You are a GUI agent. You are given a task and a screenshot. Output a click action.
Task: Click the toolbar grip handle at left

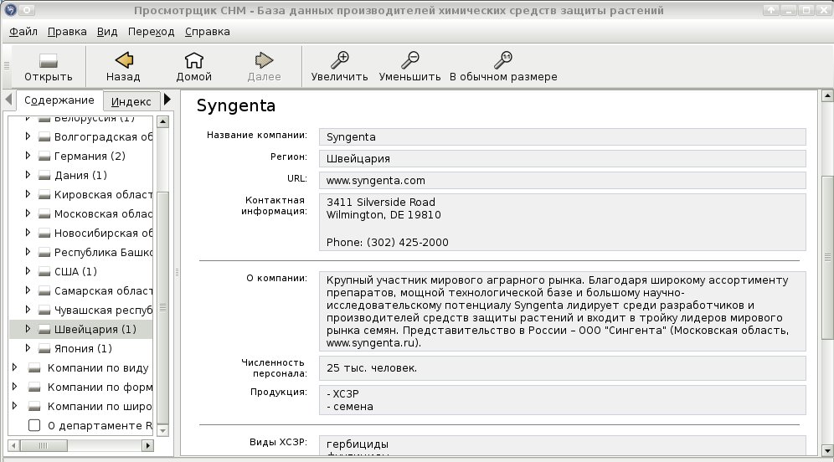[7, 66]
